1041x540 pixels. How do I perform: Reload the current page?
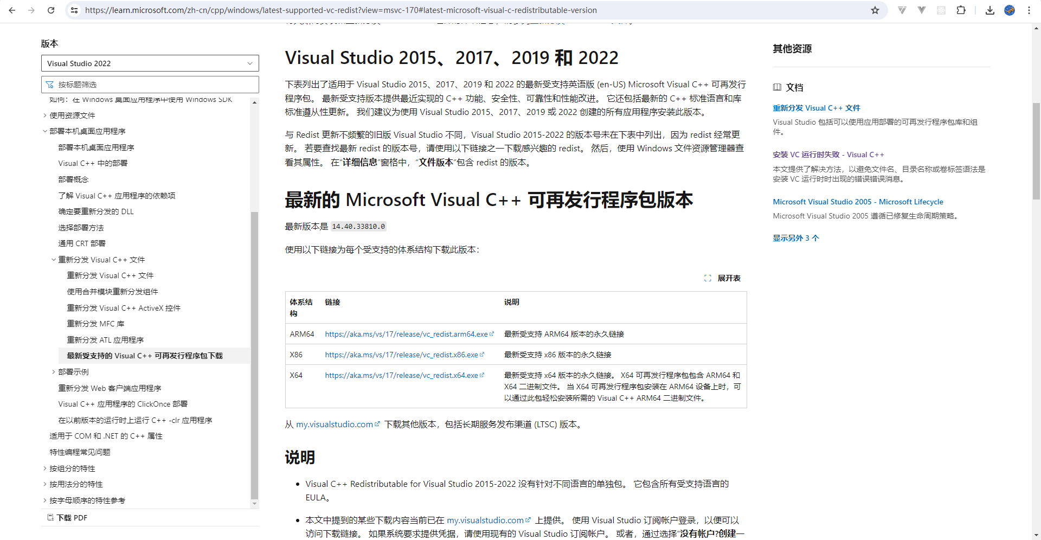(x=51, y=10)
